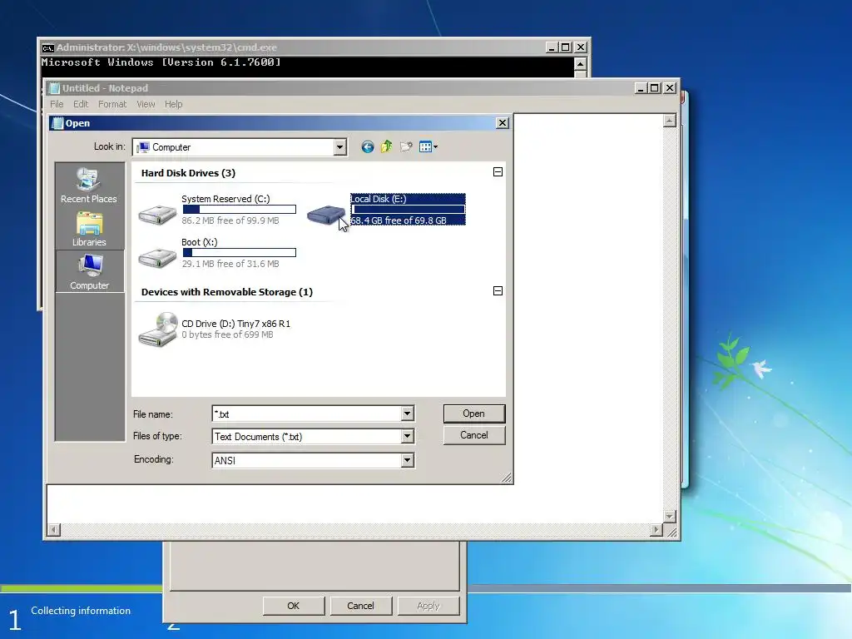Select Recent Places in sidebar
This screenshot has width=852, height=639.
(x=88, y=186)
